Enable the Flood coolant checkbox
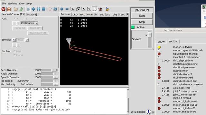This screenshot has width=206, height=115. point(14,55)
